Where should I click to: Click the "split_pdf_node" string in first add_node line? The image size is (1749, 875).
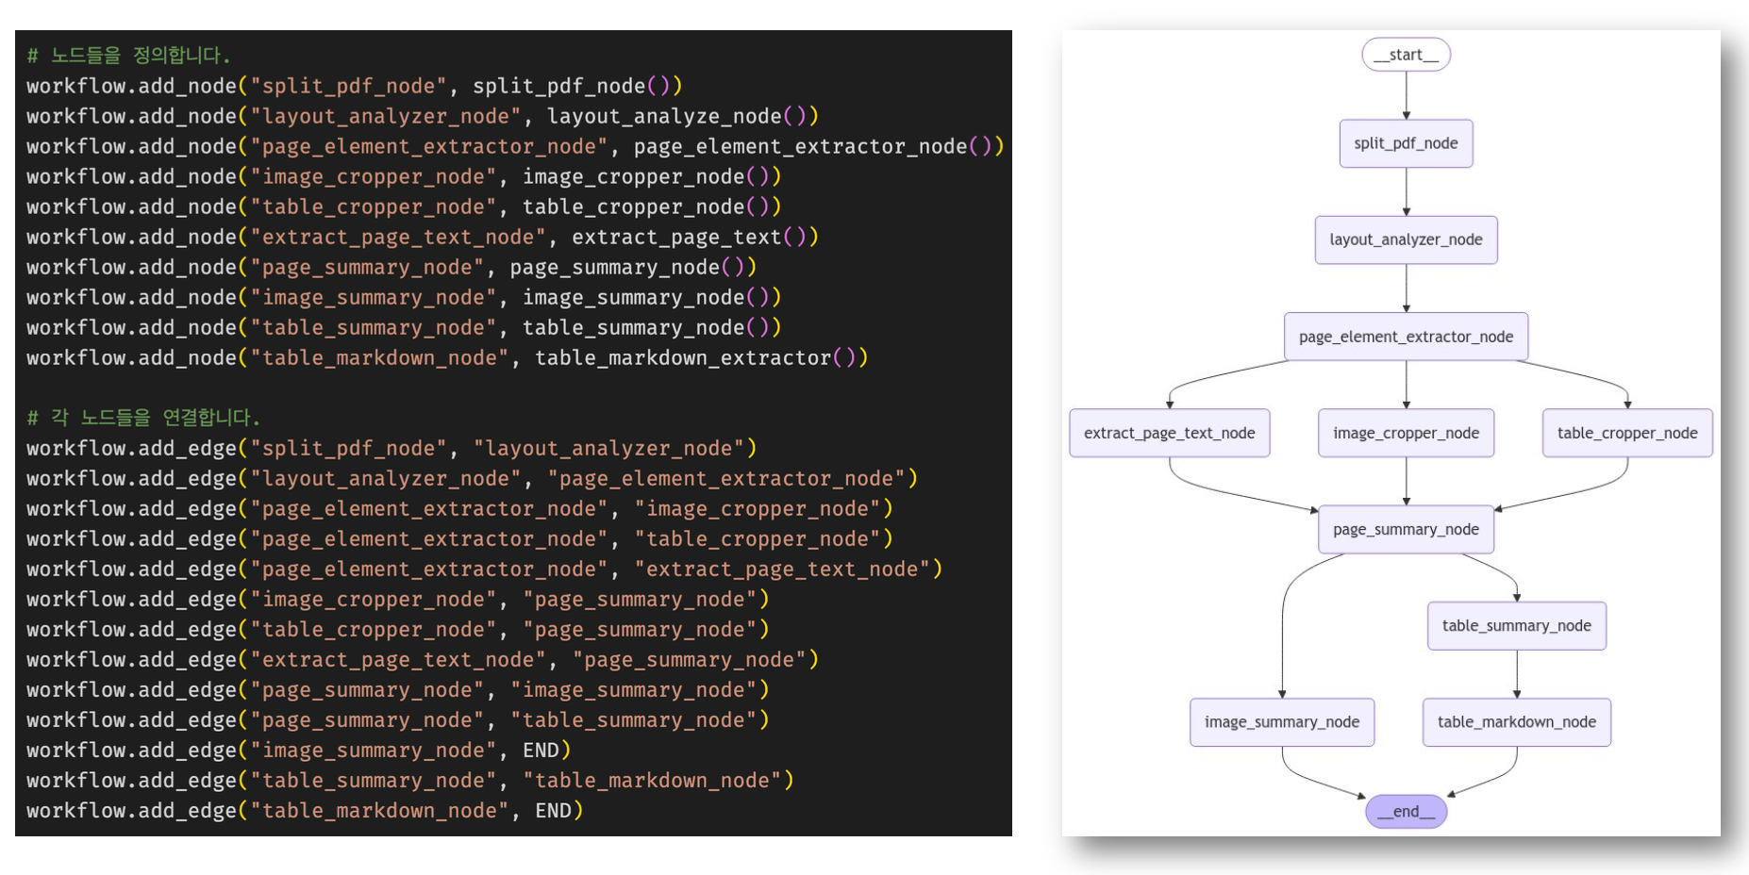click(x=348, y=86)
